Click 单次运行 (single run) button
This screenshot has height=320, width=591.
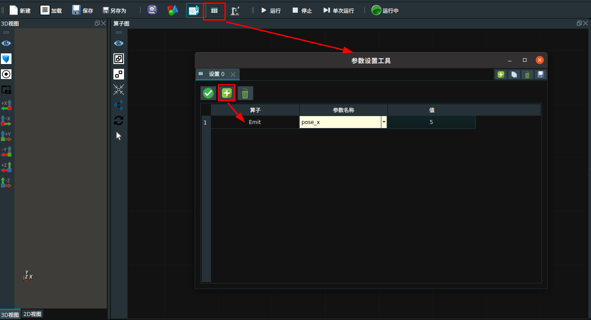point(339,10)
